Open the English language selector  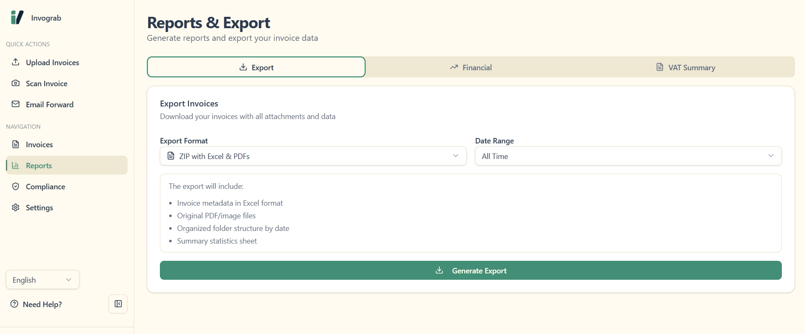[x=43, y=280]
